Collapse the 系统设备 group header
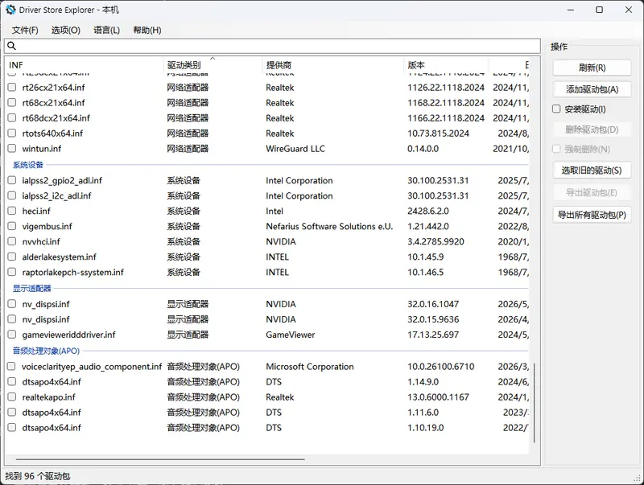This screenshot has height=485, width=644. pyautogui.click(x=28, y=165)
